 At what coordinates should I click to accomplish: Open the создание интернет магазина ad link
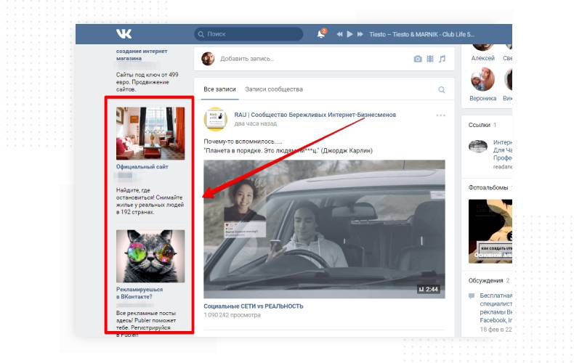(142, 54)
